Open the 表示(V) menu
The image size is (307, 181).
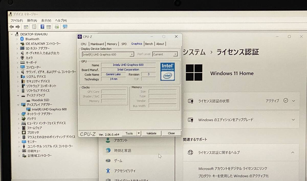pyautogui.click(x=46, y=20)
